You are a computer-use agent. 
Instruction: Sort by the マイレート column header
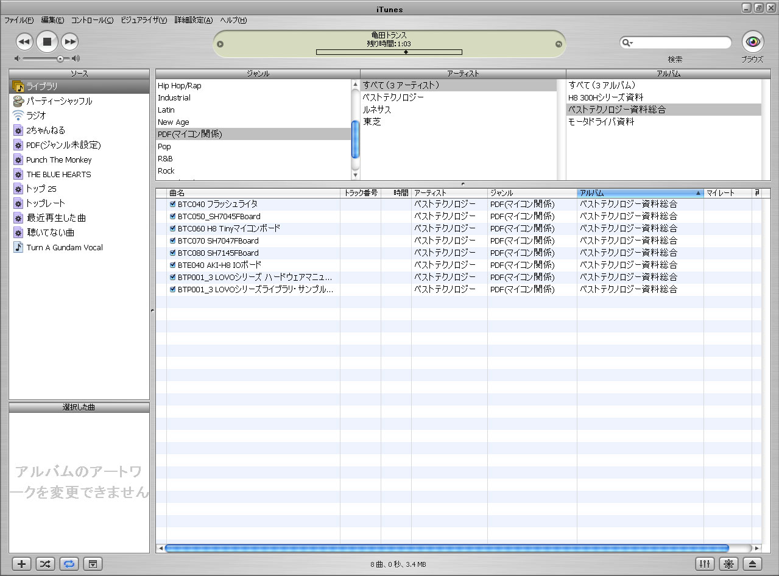(728, 193)
